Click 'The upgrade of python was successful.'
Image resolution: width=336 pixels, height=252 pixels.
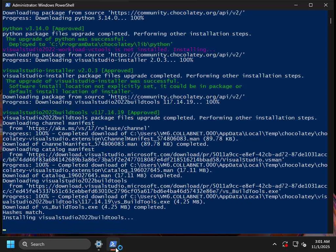click(x=66, y=39)
